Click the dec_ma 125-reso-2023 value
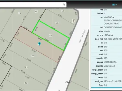Viewport: 122px width, 91px height. (x=113, y=39)
